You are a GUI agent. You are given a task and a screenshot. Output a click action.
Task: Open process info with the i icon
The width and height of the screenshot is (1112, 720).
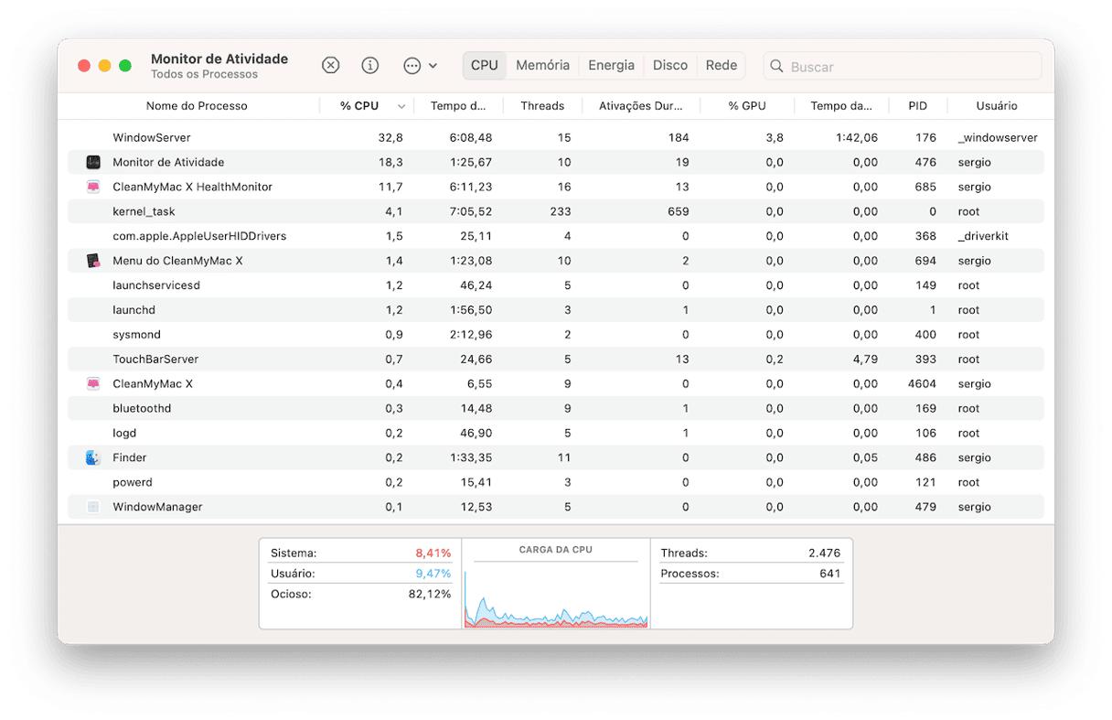pyautogui.click(x=370, y=66)
